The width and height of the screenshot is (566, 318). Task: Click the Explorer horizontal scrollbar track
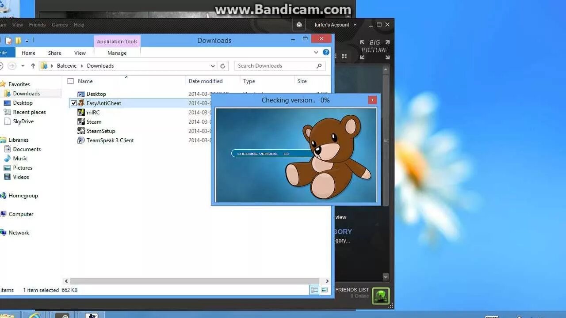click(x=195, y=281)
